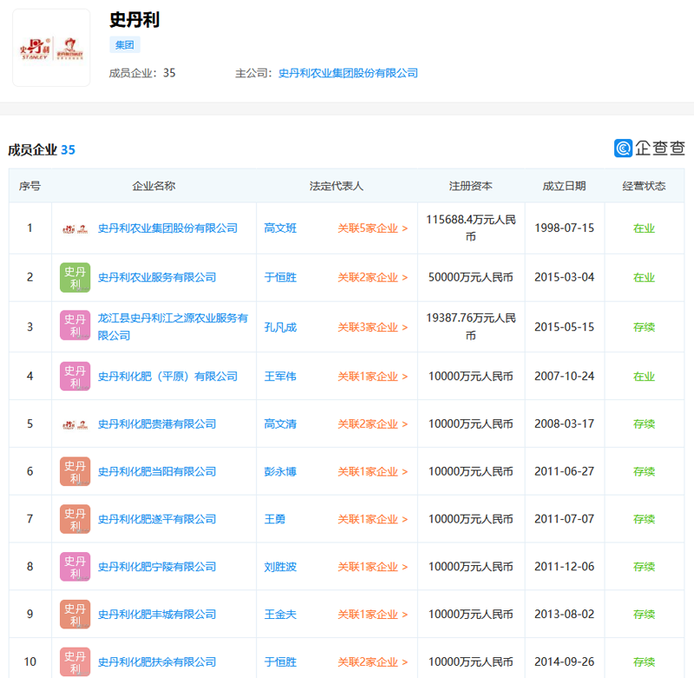
Task: View legal representative 孔凡成
Action: (x=280, y=327)
